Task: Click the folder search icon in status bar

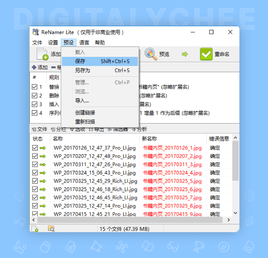Action: [x=51, y=229]
